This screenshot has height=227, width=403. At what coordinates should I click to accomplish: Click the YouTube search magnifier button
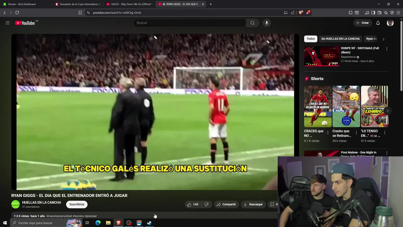[x=253, y=23]
